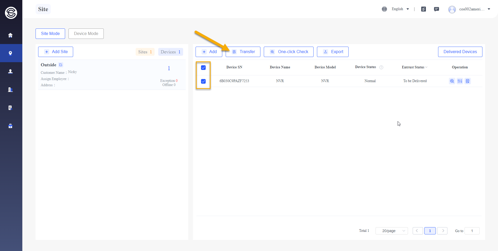Open the English language dropdown

point(400,9)
